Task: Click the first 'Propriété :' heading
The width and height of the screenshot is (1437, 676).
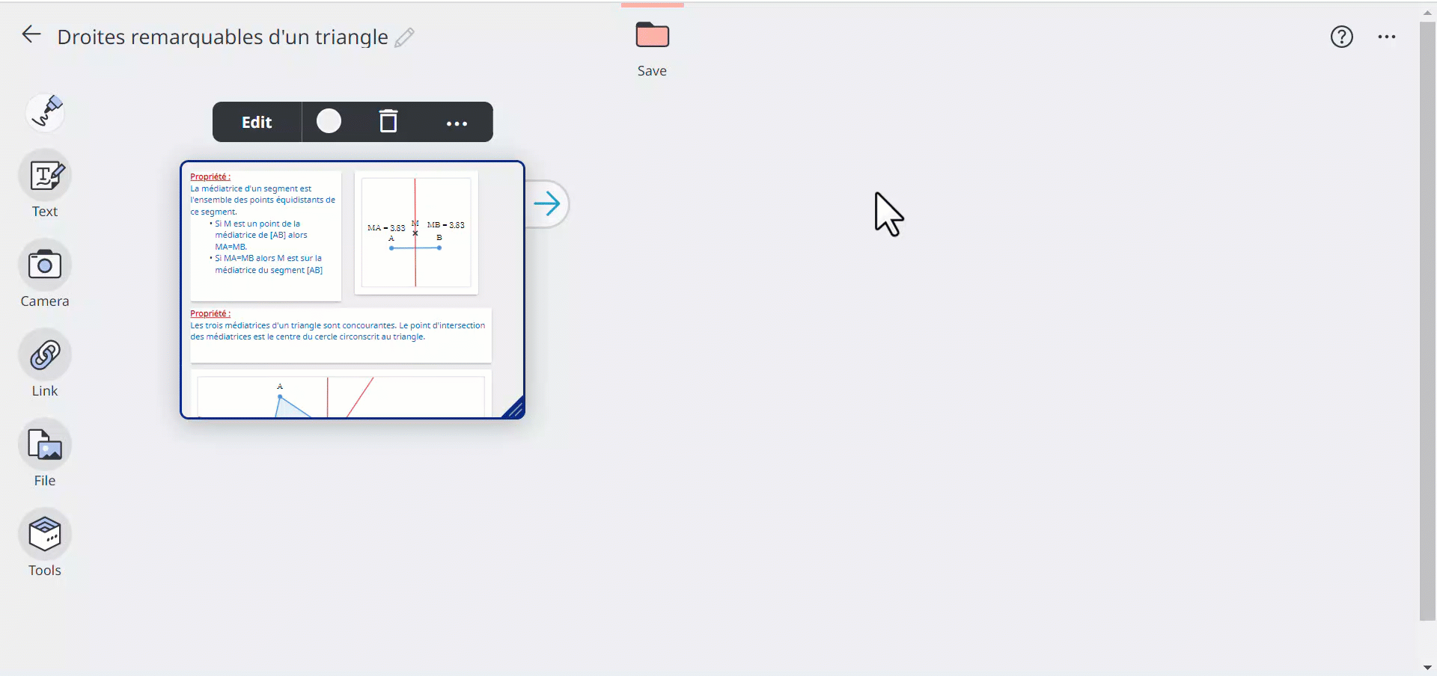Action: tap(210, 176)
